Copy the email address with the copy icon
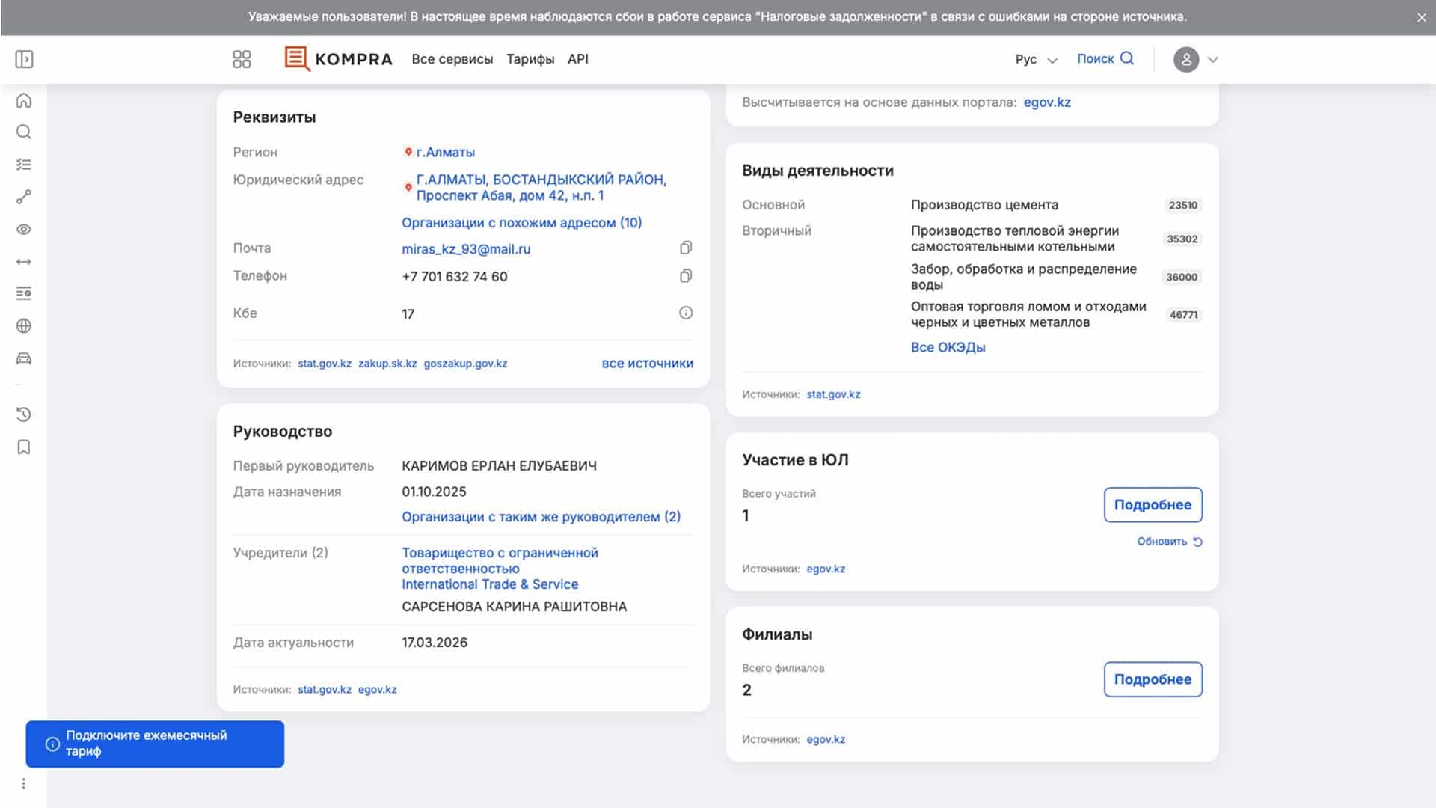 click(x=685, y=248)
